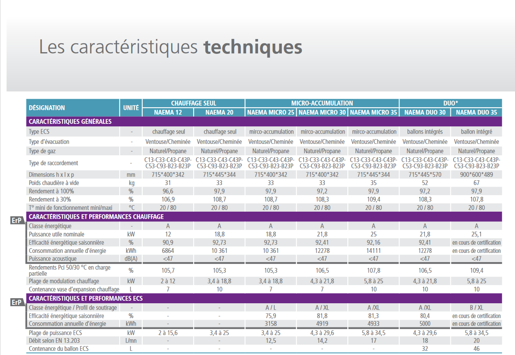Click the 75,9 ECS efficiency value
This screenshot has height=355, width=515.
(x=271, y=316)
